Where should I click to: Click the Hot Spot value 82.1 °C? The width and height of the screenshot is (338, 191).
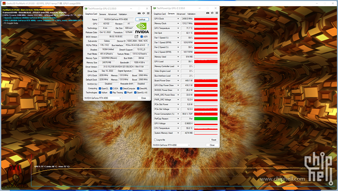[187, 33]
